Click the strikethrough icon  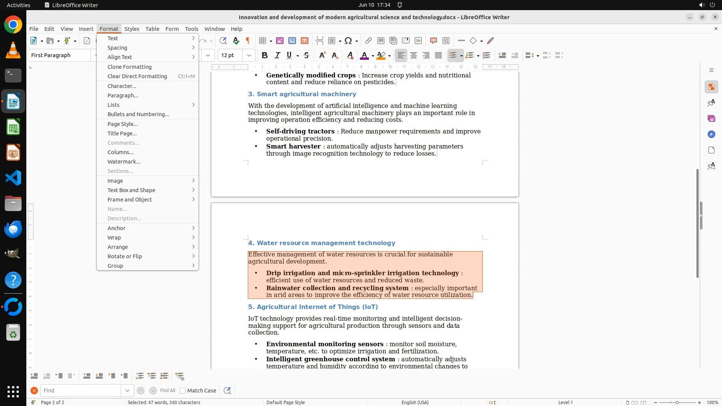[x=306, y=55]
